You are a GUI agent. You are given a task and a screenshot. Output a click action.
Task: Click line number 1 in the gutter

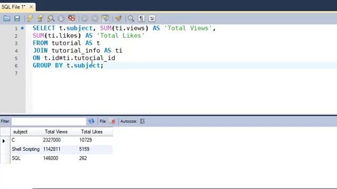pyautogui.click(x=16, y=28)
